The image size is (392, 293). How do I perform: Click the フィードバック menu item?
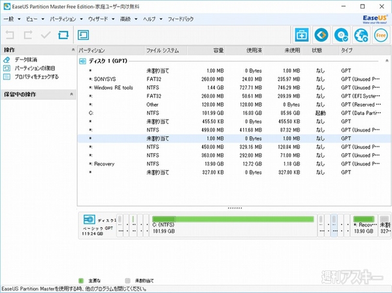pyautogui.click(x=180, y=19)
